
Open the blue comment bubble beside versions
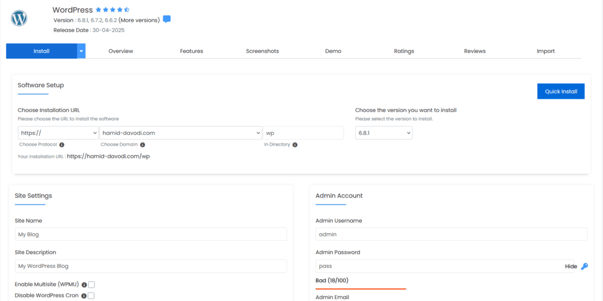[166, 19]
